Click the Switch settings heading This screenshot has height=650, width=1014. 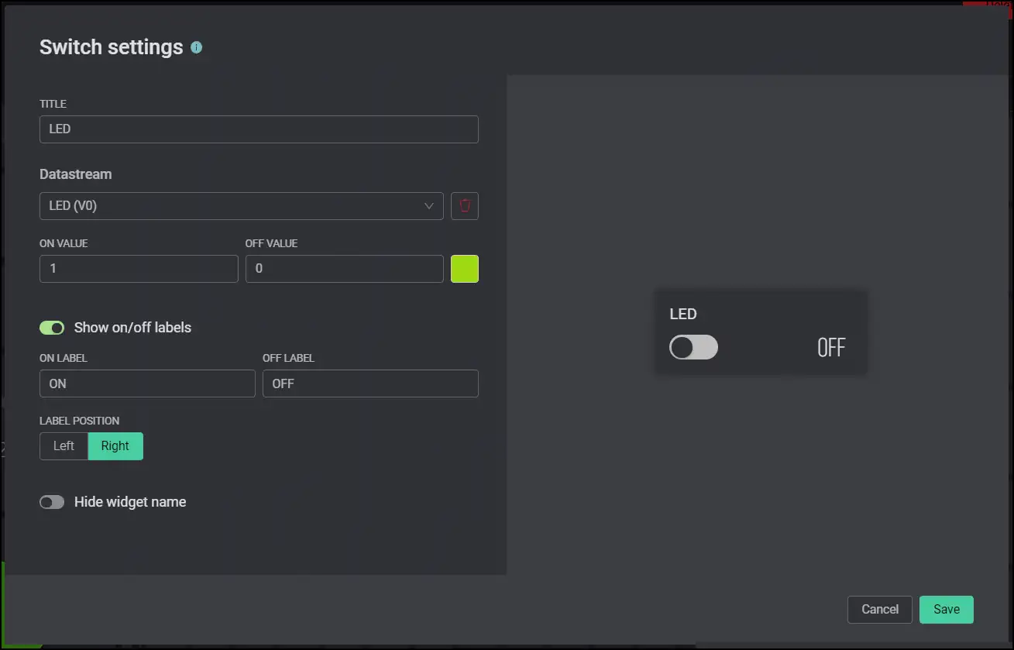[x=112, y=47]
